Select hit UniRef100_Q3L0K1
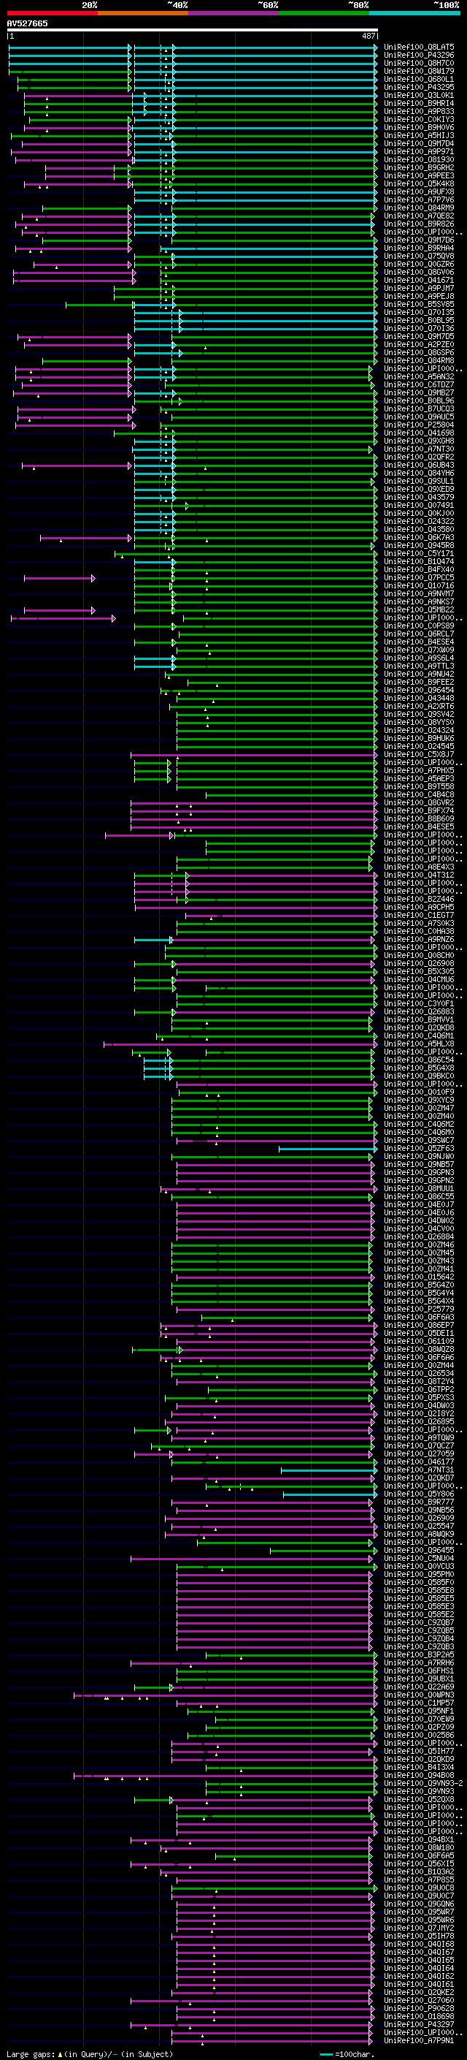This screenshot has height=2060, width=467. point(419,95)
